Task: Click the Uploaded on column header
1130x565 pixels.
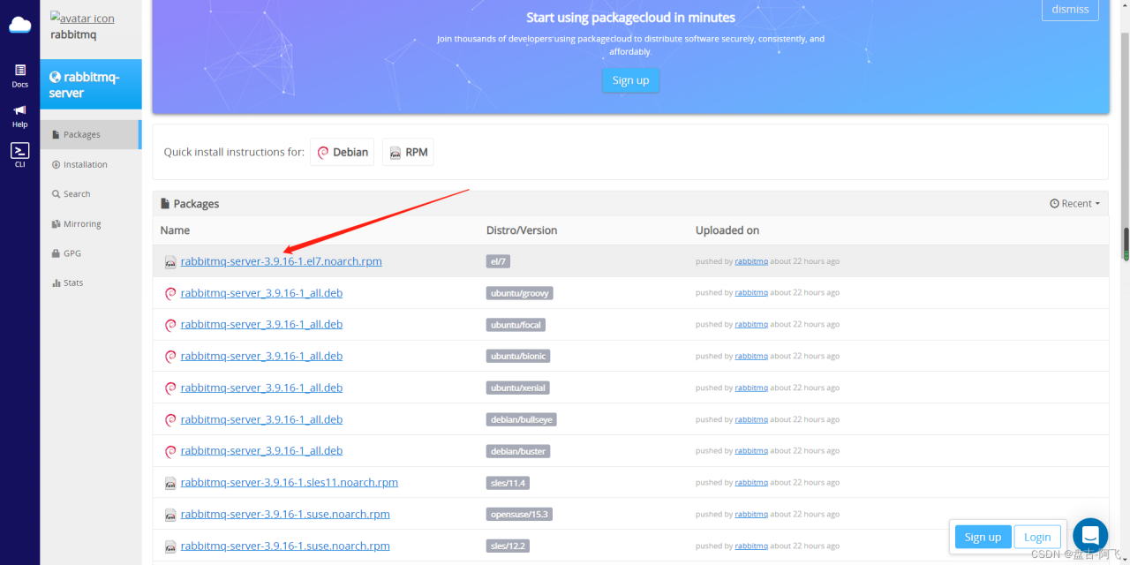Action: click(727, 230)
